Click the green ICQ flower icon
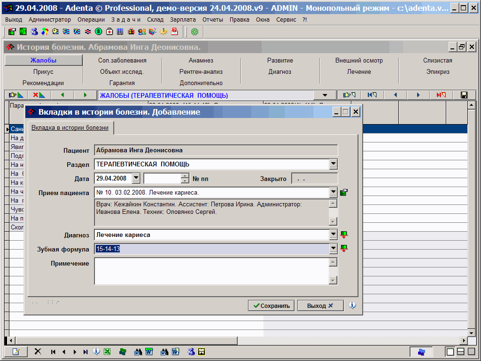 point(194,31)
